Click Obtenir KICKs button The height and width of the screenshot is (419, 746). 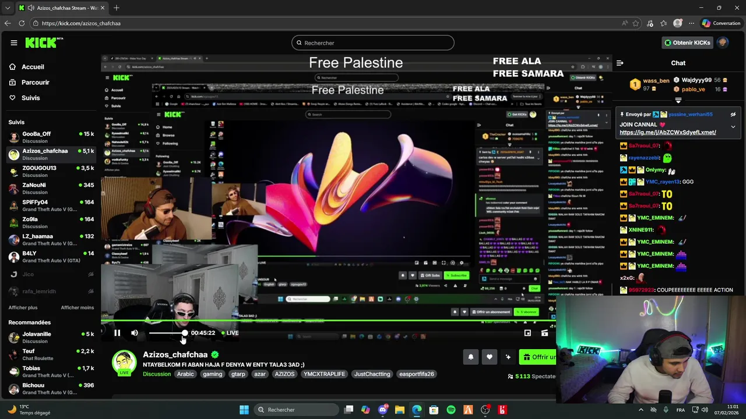[688, 42]
